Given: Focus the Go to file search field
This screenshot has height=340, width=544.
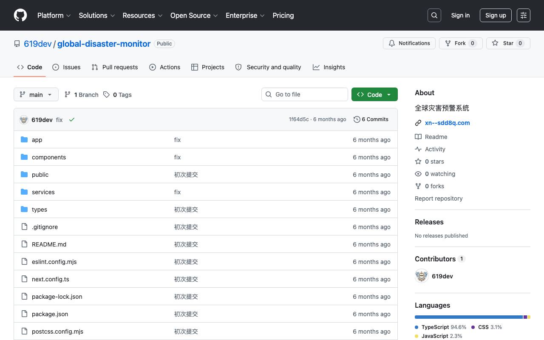Looking at the screenshot, I should pyautogui.click(x=305, y=94).
